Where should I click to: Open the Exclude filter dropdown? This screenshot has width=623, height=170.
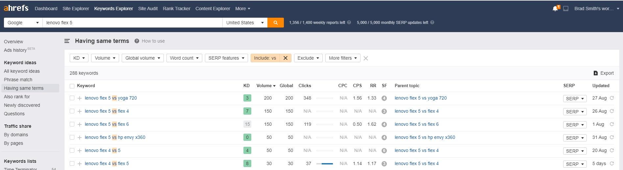click(308, 58)
